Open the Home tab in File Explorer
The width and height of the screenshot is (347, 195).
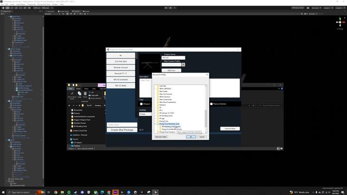[78, 89]
